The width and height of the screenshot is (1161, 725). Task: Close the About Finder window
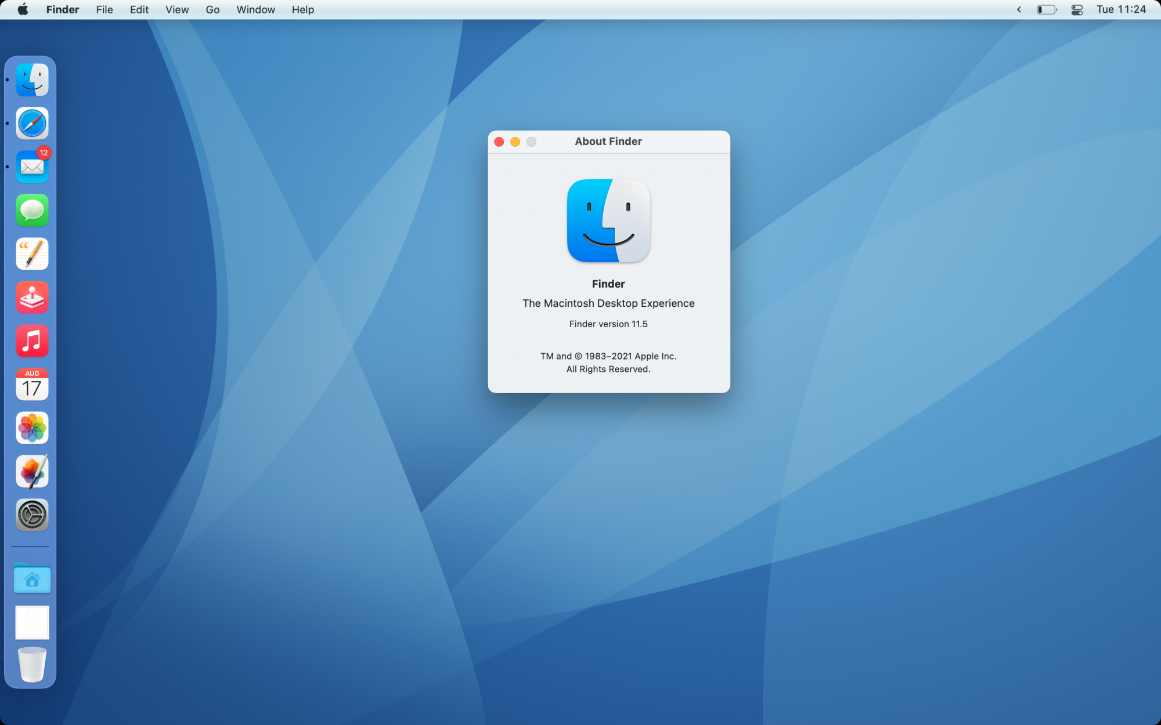point(499,142)
